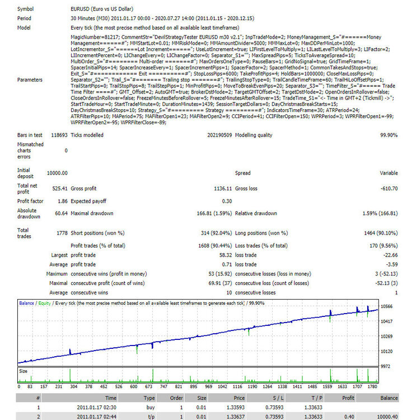Click x-axis tick label 1780

point(372,386)
